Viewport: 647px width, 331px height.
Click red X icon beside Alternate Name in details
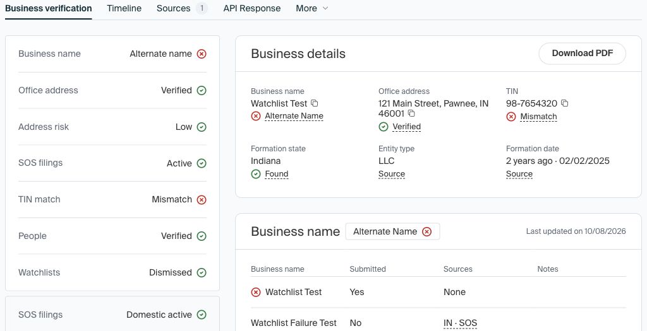[x=256, y=116]
